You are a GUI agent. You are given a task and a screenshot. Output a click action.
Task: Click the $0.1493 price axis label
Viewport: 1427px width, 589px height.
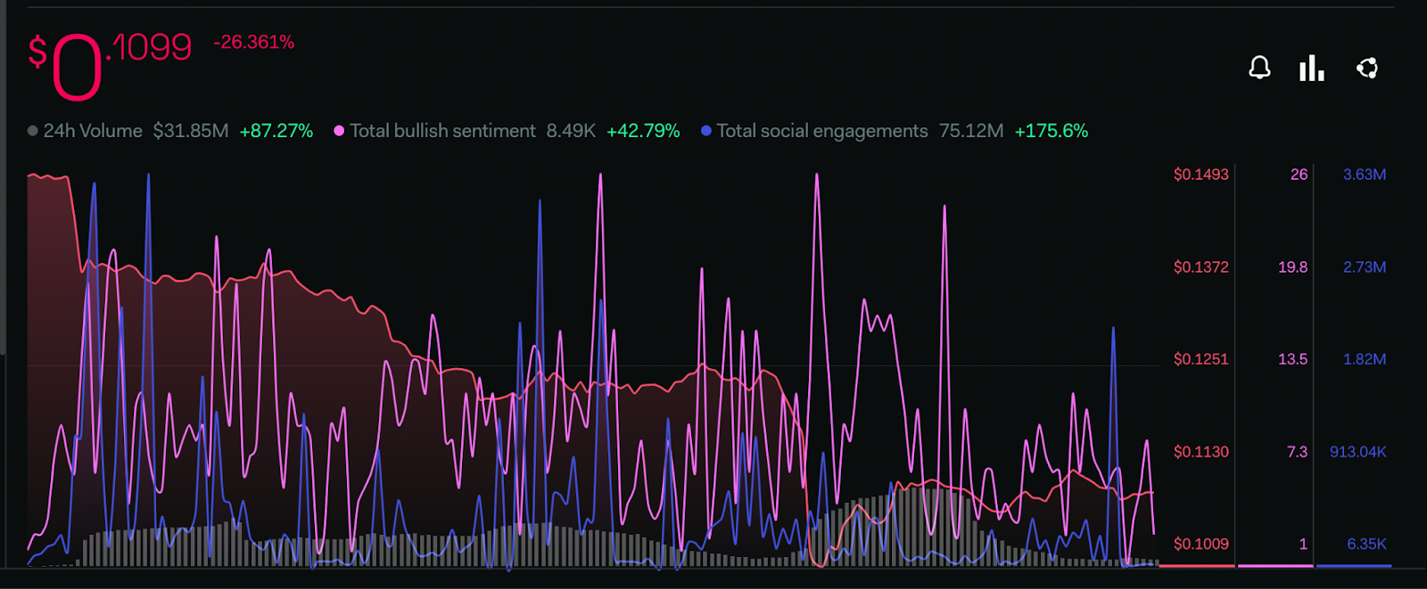point(1201,175)
